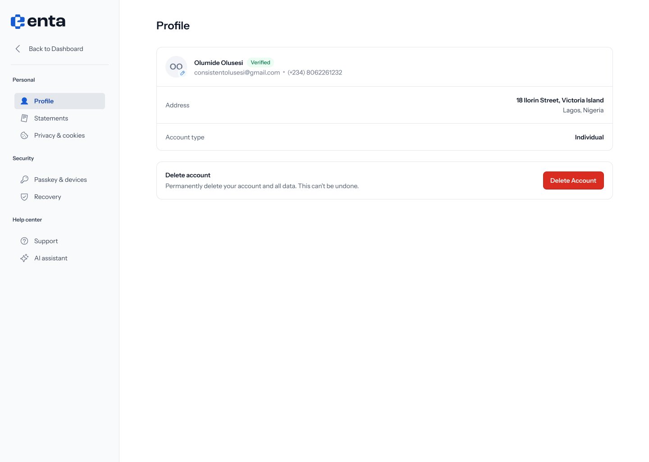
Task: Open Statements from the sidebar
Action: click(59, 118)
